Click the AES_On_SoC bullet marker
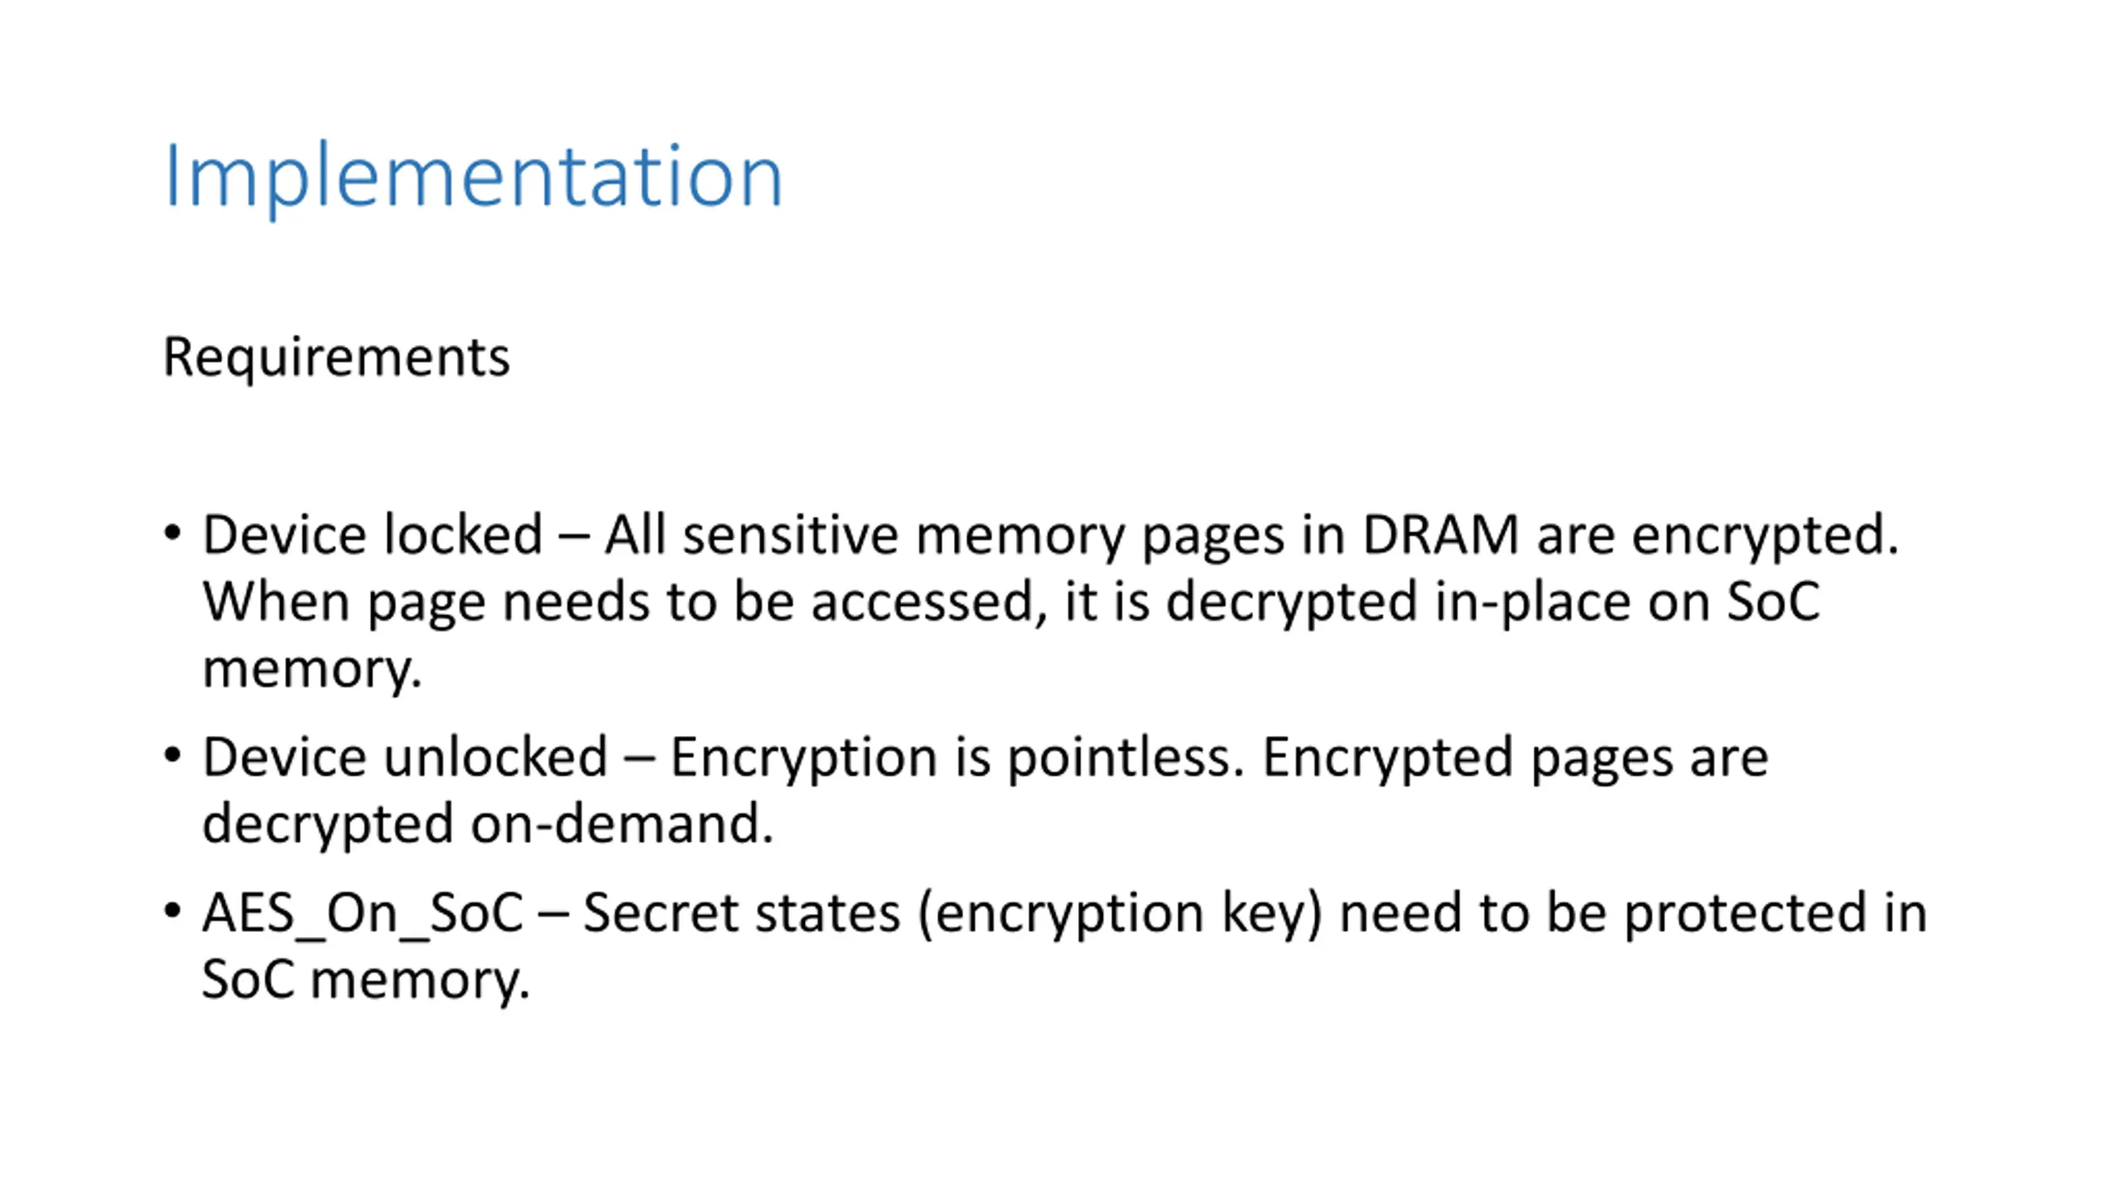Viewport: 2120px width, 1192px height. (x=172, y=911)
